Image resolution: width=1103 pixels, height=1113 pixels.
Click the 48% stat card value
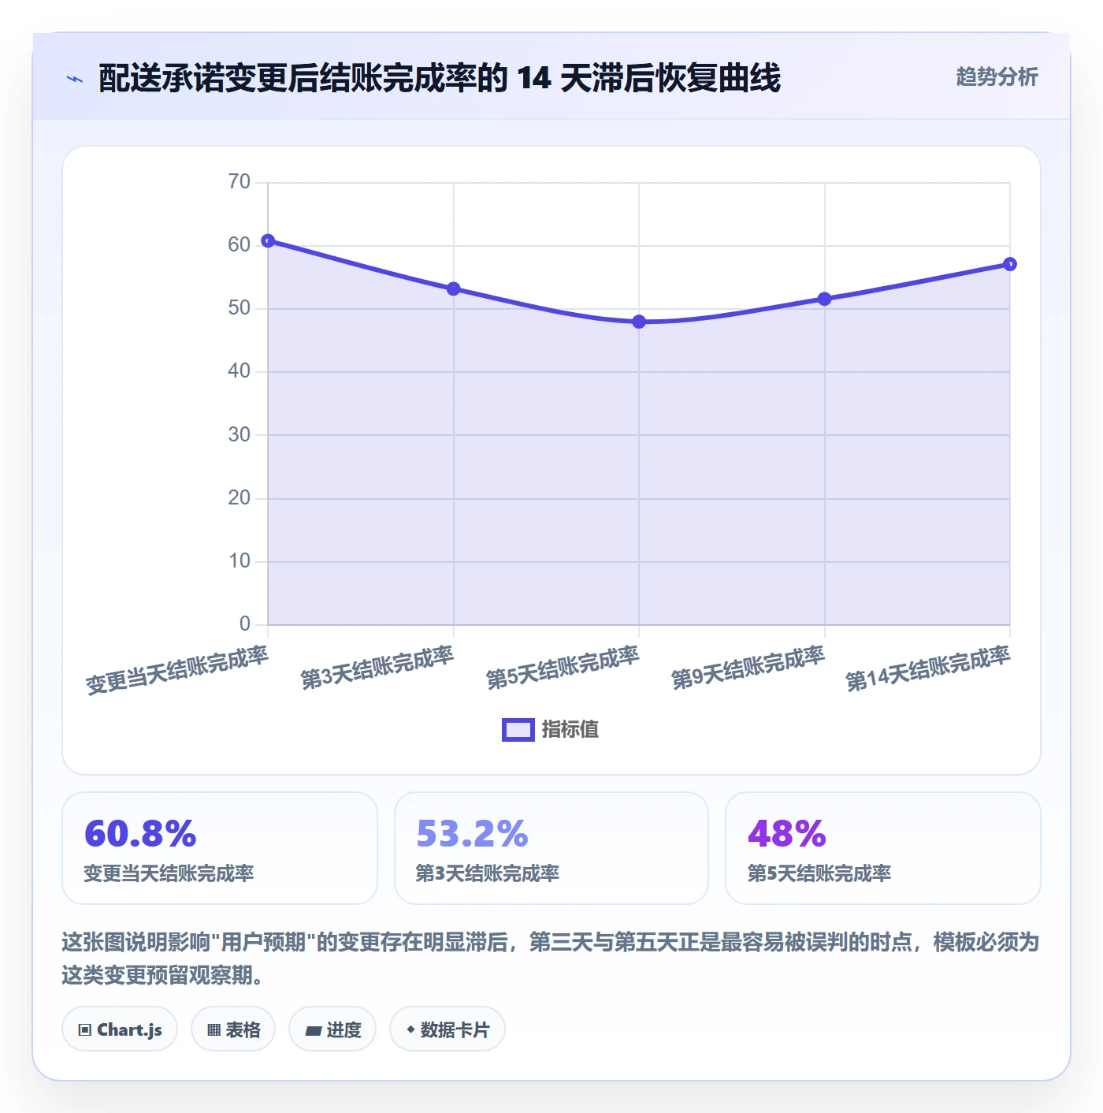(x=787, y=834)
